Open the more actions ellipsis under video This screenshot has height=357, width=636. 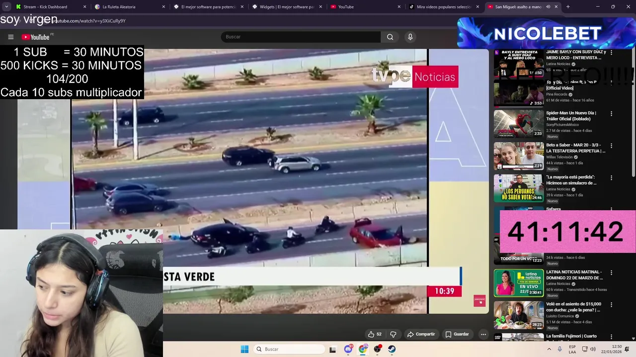(483, 334)
